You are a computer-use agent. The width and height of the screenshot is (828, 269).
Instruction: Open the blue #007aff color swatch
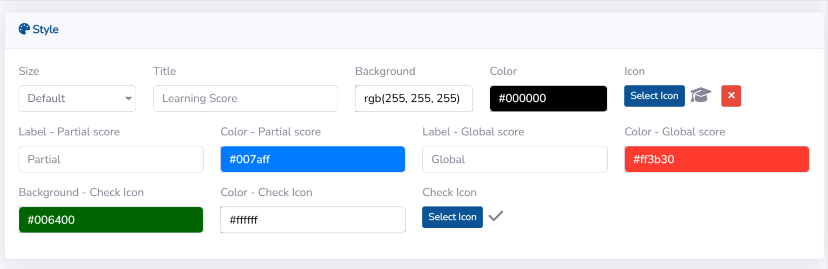click(313, 159)
